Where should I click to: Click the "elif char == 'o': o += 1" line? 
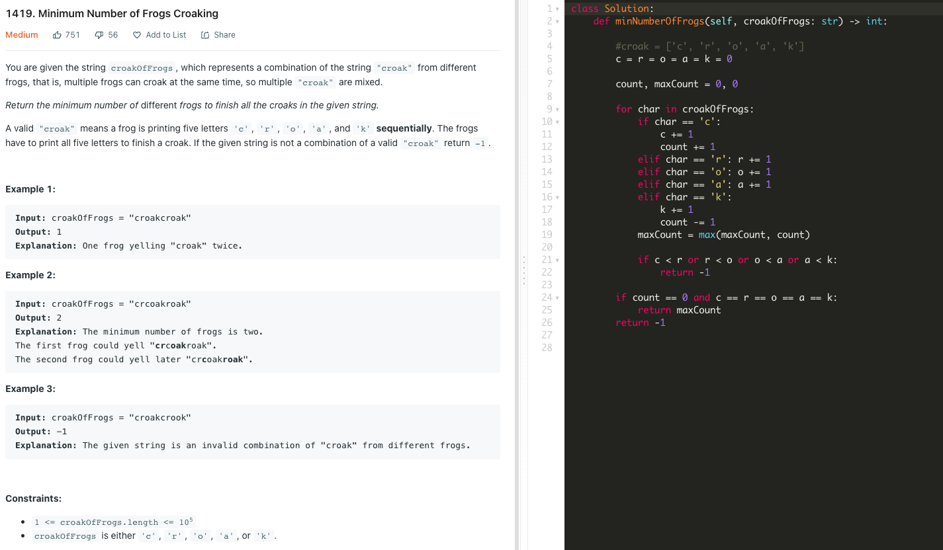pyautogui.click(x=705, y=172)
